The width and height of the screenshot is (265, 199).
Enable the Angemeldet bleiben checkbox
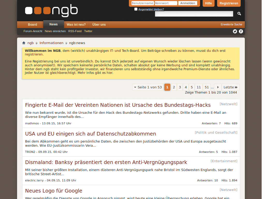(136, 9)
